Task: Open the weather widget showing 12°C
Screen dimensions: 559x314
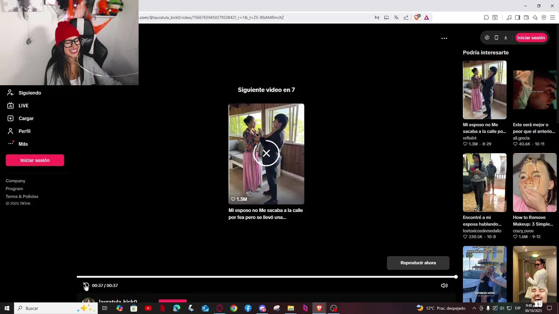Action: [x=441, y=308]
